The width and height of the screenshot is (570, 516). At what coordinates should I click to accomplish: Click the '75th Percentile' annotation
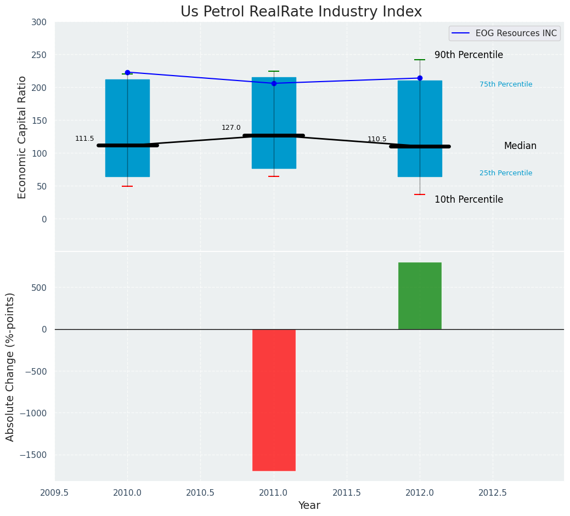(505, 84)
